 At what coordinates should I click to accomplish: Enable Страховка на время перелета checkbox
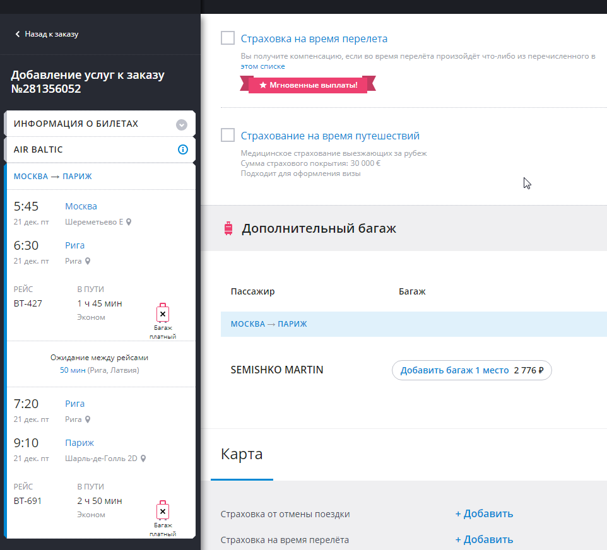click(x=228, y=38)
